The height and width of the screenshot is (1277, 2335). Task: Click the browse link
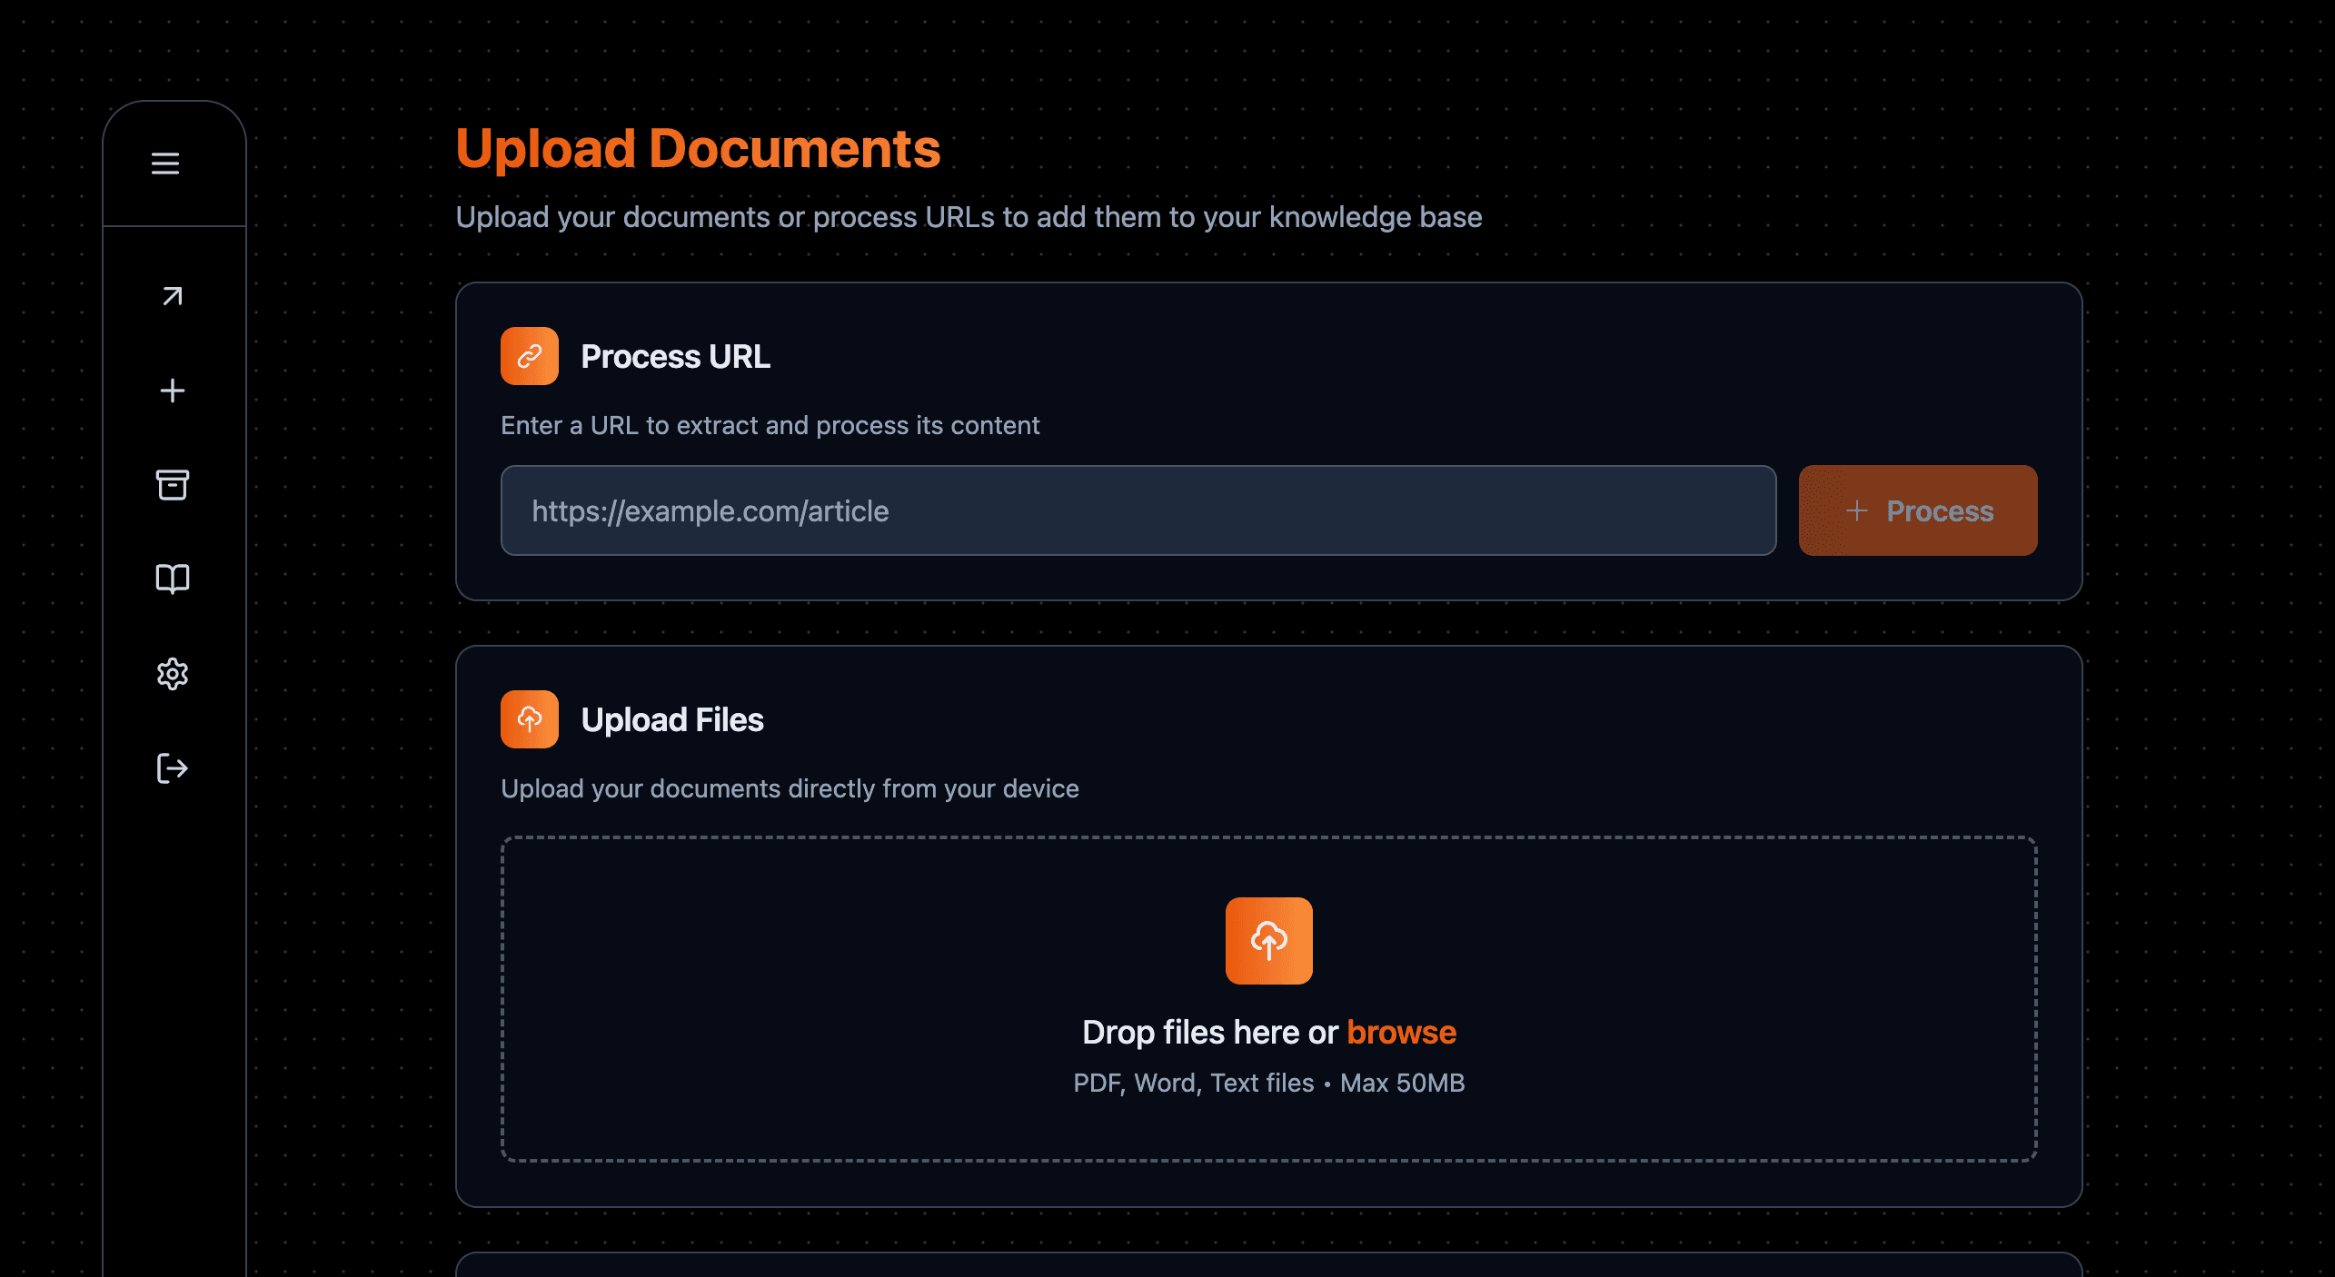pos(1401,1033)
